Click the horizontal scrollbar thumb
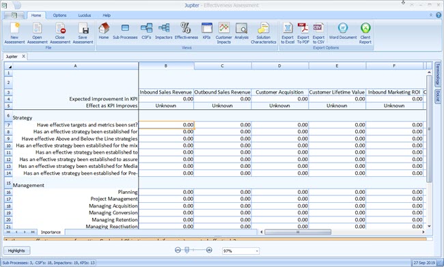Viewport: 444px width, 267px height. 297,232
